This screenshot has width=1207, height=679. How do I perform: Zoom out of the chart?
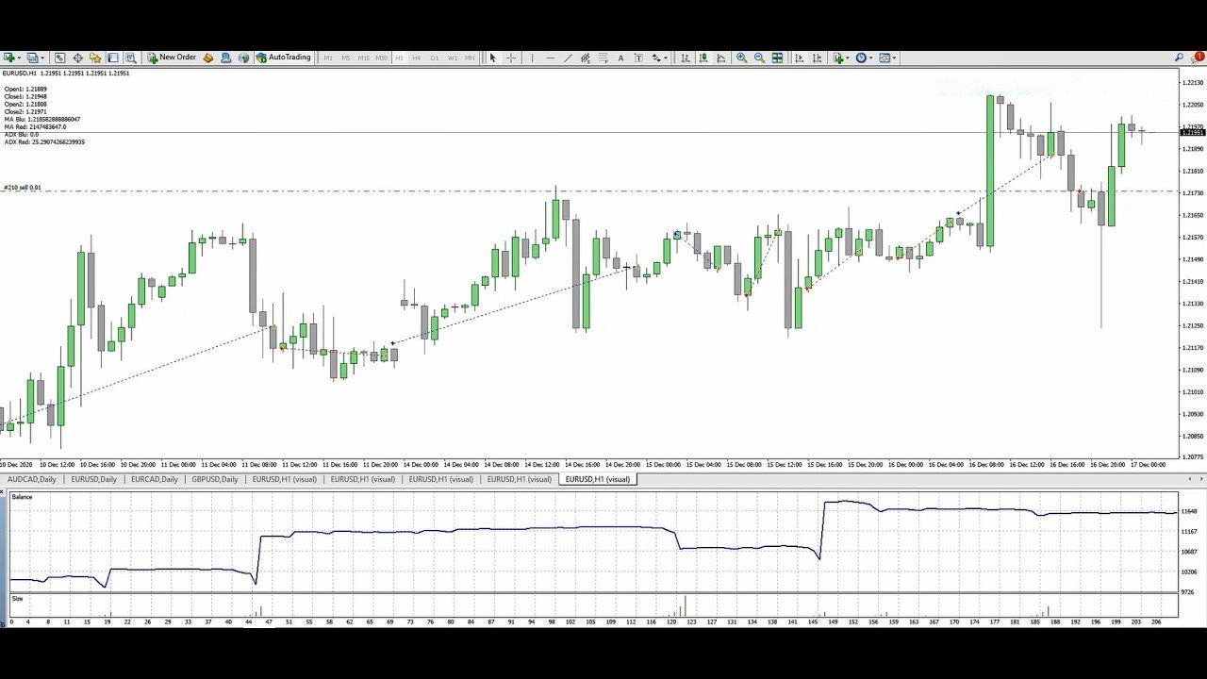[x=759, y=58]
